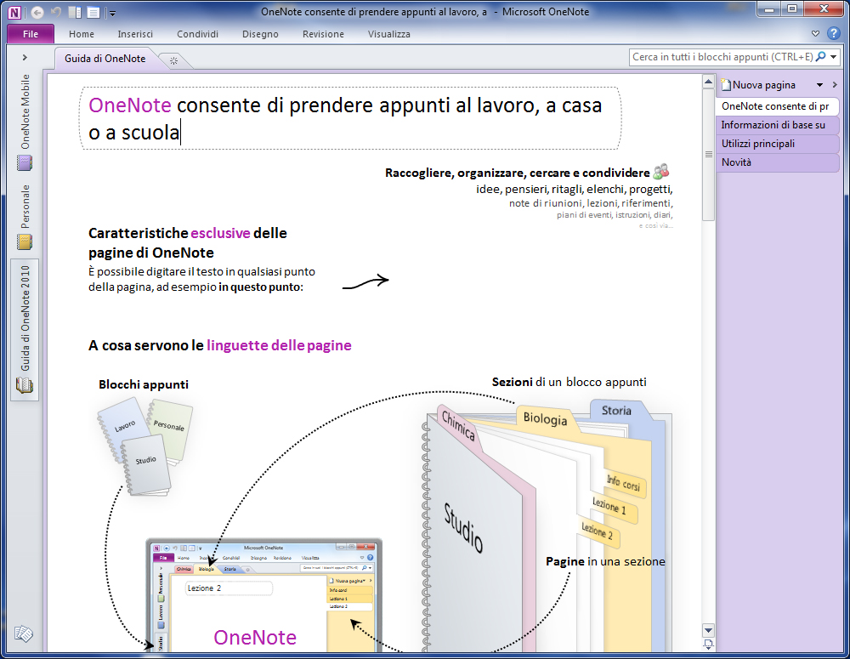Click the Undo icon in title bar
Viewport: 850px width, 659px height.
coord(57,12)
